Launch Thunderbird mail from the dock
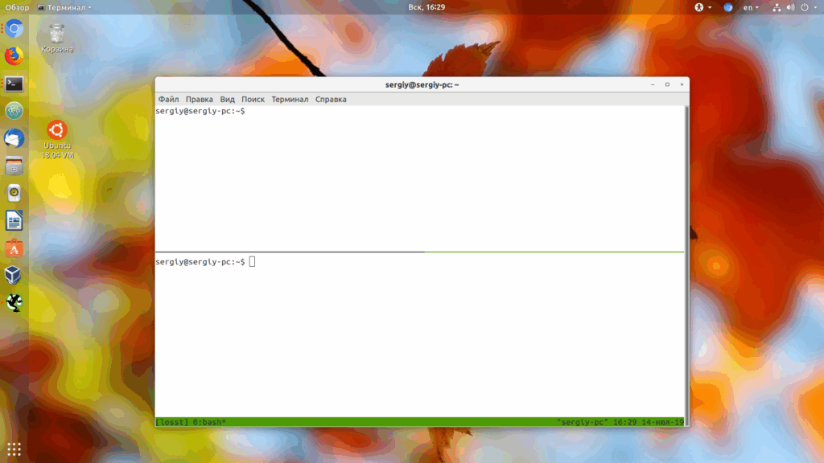 pos(14,138)
